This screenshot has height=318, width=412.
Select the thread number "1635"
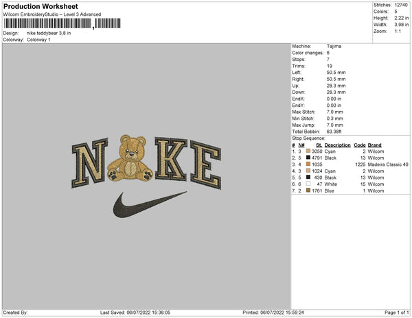tap(317, 164)
